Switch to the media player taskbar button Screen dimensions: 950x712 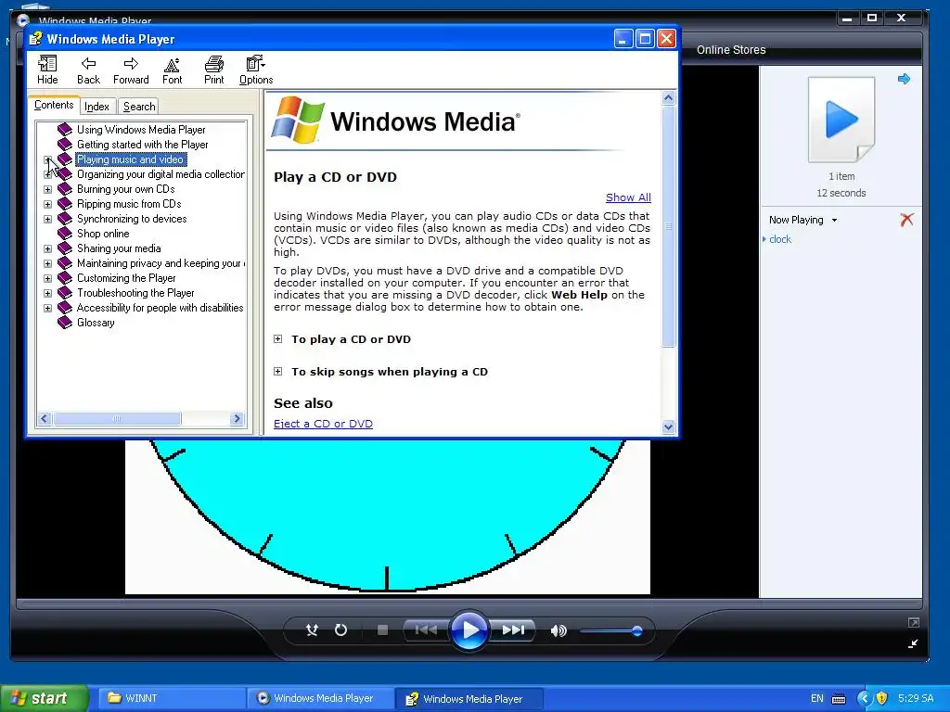[x=321, y=698]
